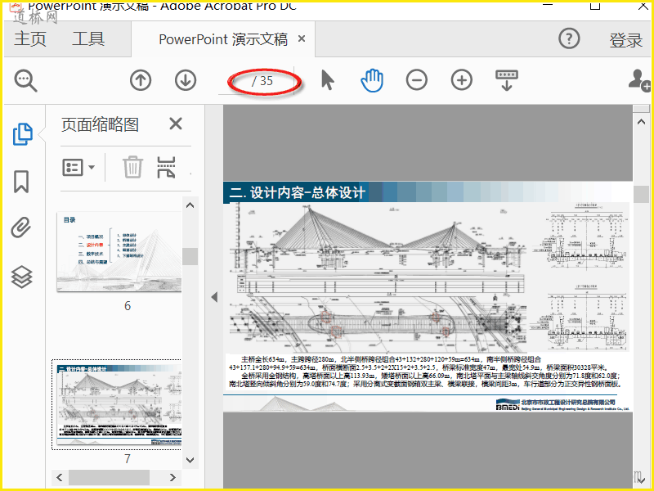Close the 页面缩略图 panel
This screenshot has width=654, height=491.
176,124
